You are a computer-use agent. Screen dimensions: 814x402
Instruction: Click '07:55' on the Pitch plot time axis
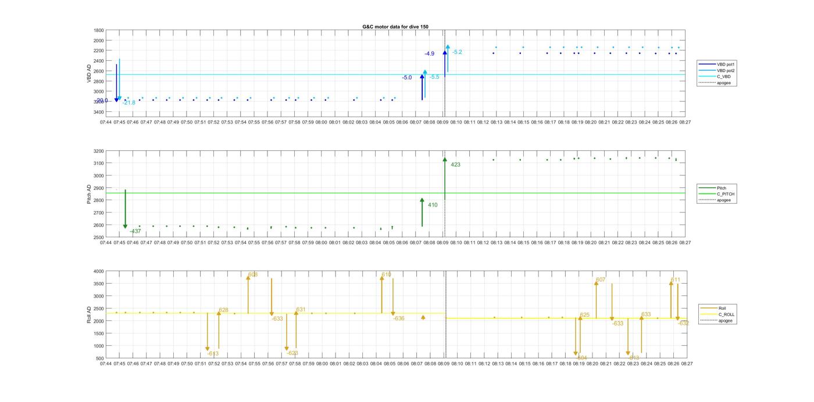point(254,242)
